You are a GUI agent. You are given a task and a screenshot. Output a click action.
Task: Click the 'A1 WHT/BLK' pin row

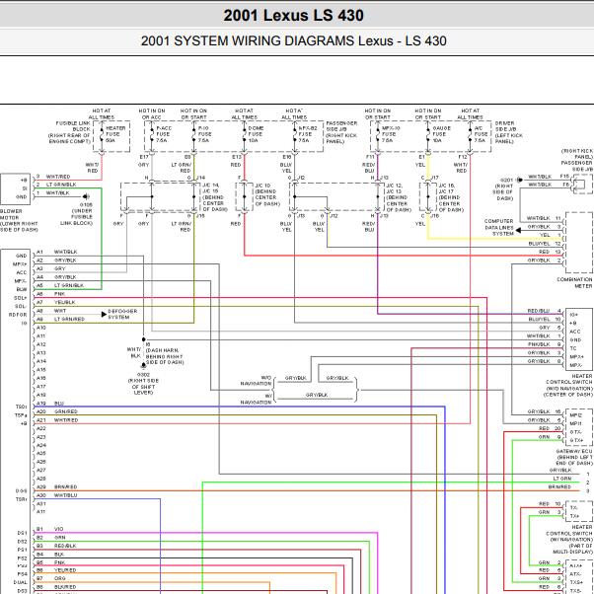(x=57, y=252)
